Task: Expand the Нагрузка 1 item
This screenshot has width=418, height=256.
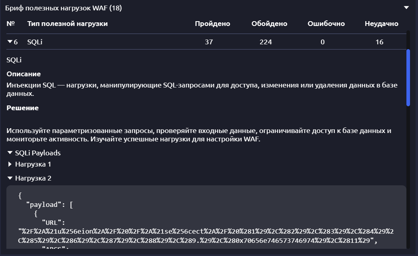Action: (x=10, y=164)
